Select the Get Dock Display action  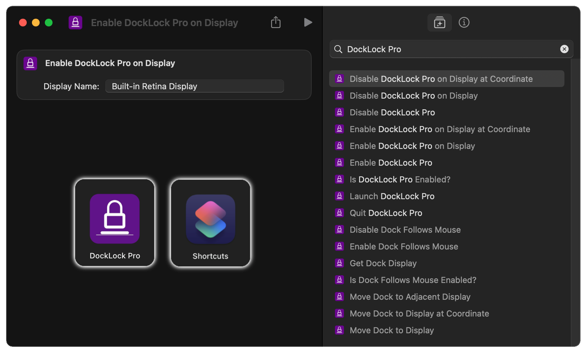coord(446,263)
